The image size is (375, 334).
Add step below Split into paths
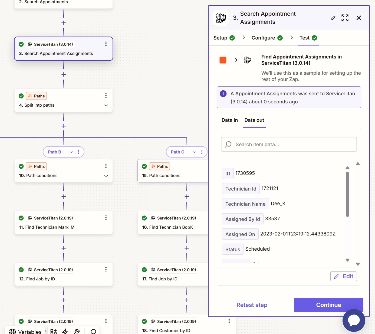pos(64,126)
